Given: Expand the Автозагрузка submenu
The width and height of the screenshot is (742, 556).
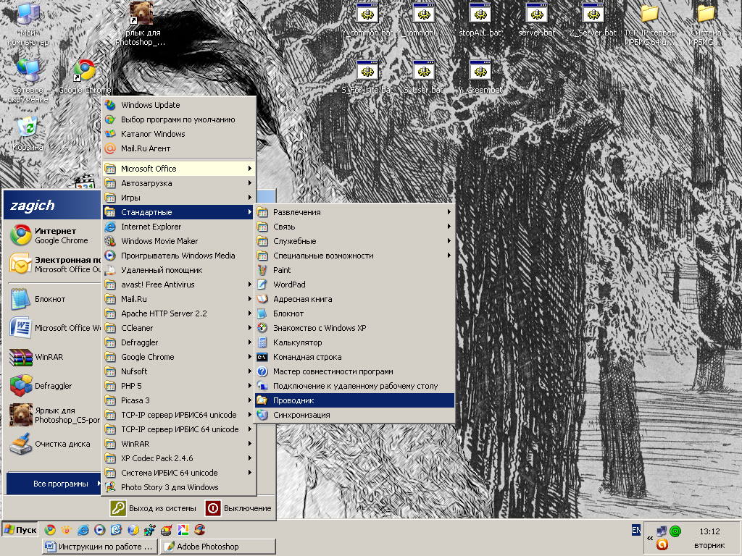Looking at the screenshot, I should pyautogui.click(x=180, y=183).
